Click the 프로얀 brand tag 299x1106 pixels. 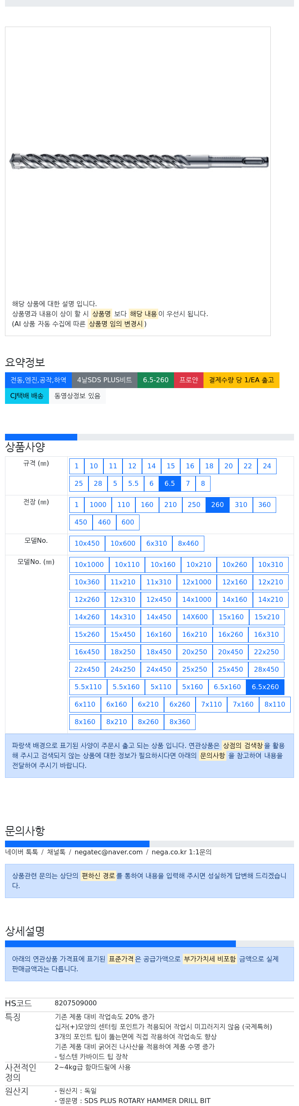coord(189,380)
